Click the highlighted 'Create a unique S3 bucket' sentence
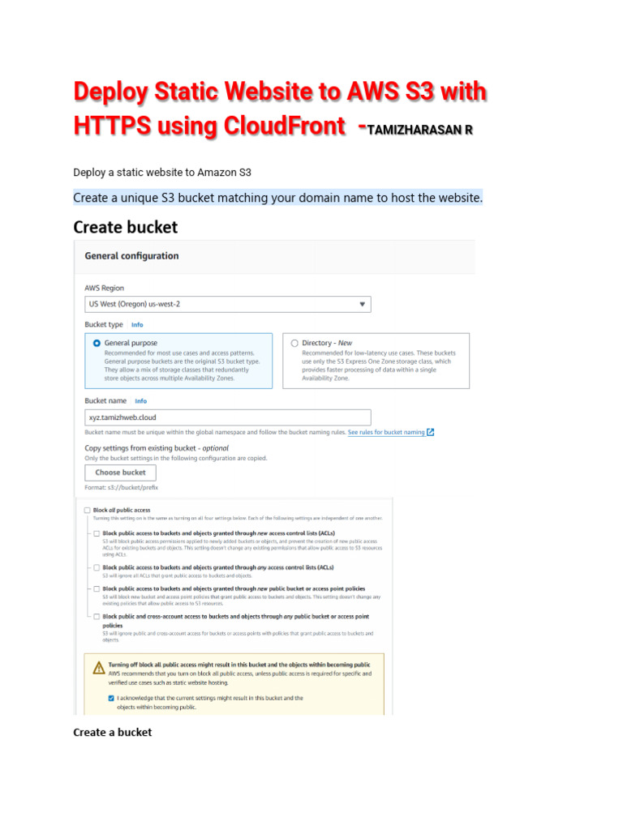 click(x=278, y=198)
